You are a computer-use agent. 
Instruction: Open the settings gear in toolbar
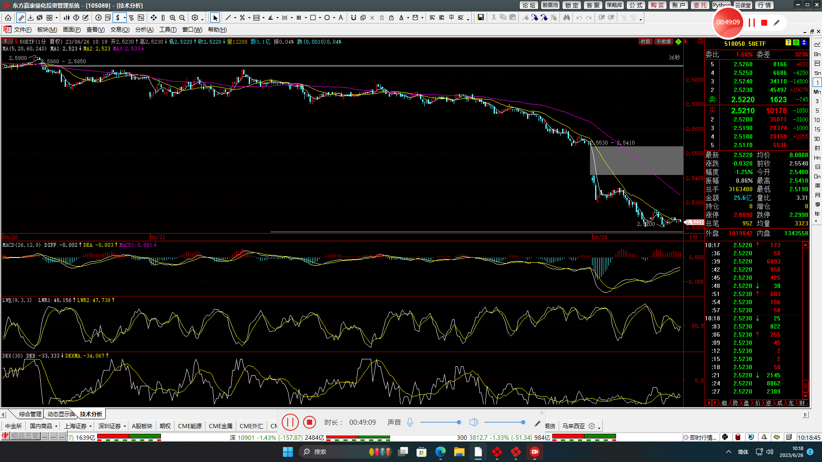tap(195, 18)
